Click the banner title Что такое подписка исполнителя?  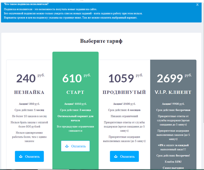[26, 4]
